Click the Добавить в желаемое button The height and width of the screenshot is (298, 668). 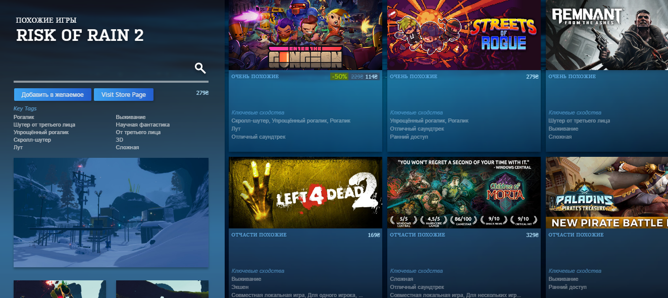(53, 95)
